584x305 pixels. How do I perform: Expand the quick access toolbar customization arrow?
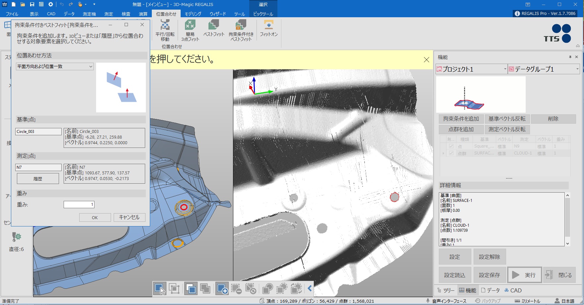point(94,5)
